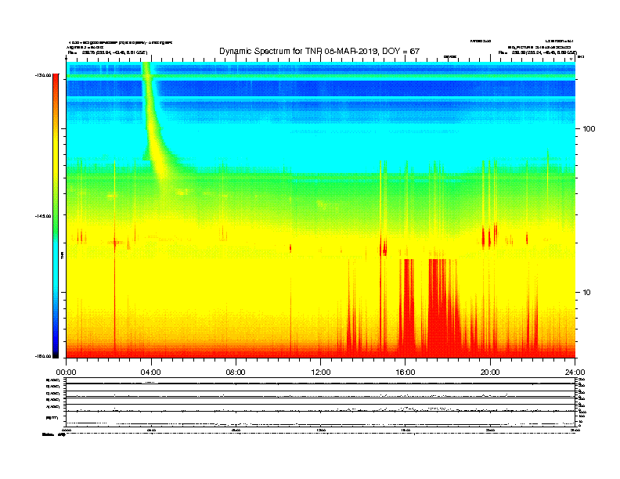Select the 16:00 time axis label
This screenshot has height=479, width=620.
tap(406, 372)
